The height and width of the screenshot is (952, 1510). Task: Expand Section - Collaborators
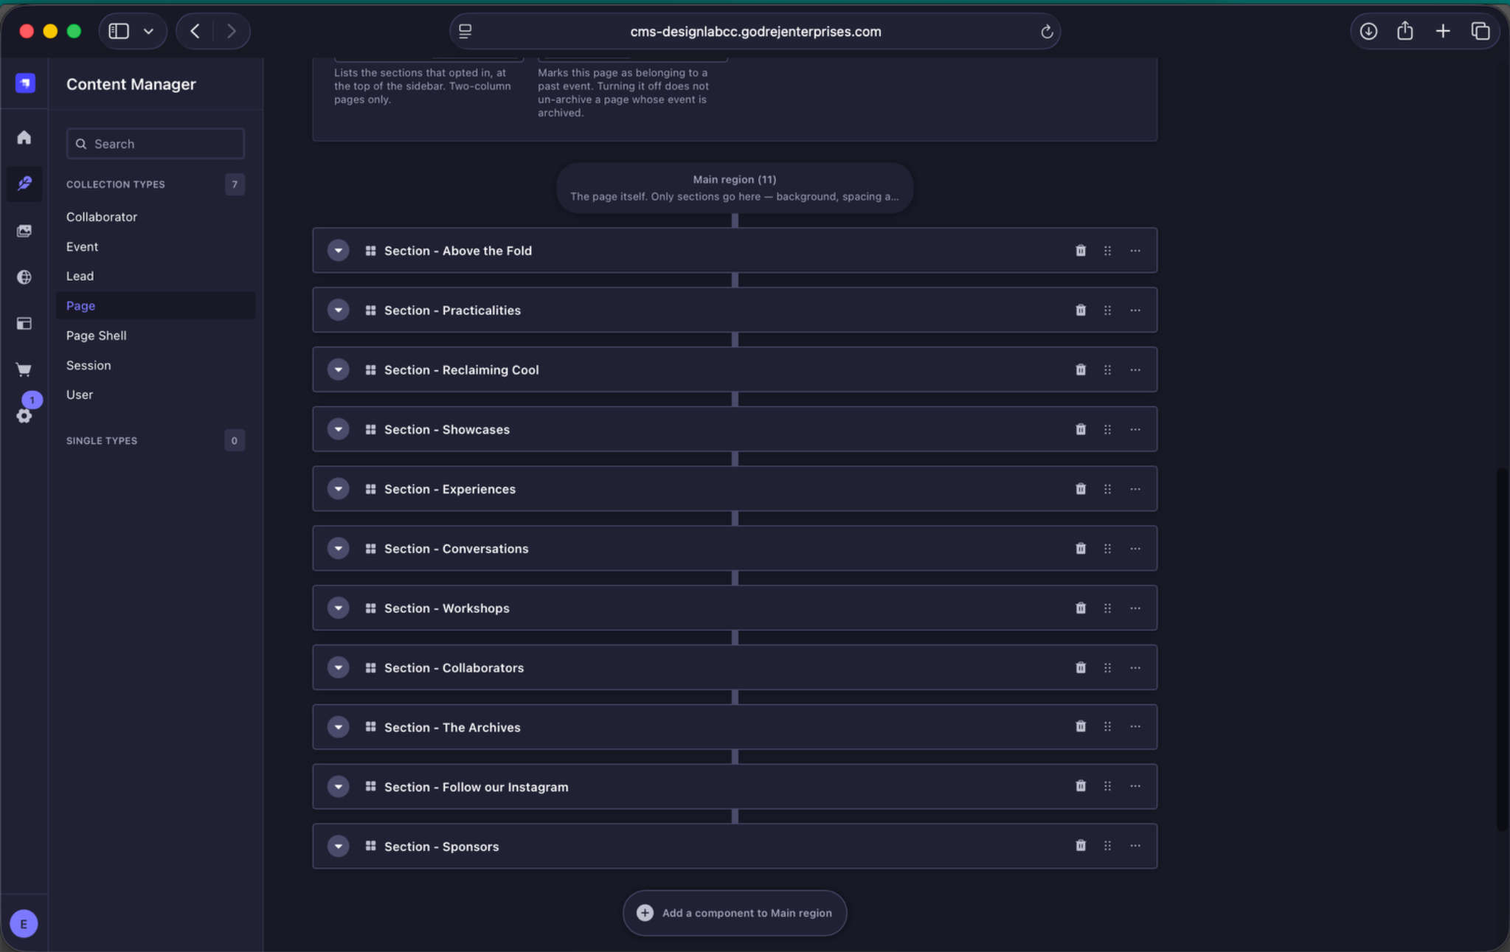point(339,667)
